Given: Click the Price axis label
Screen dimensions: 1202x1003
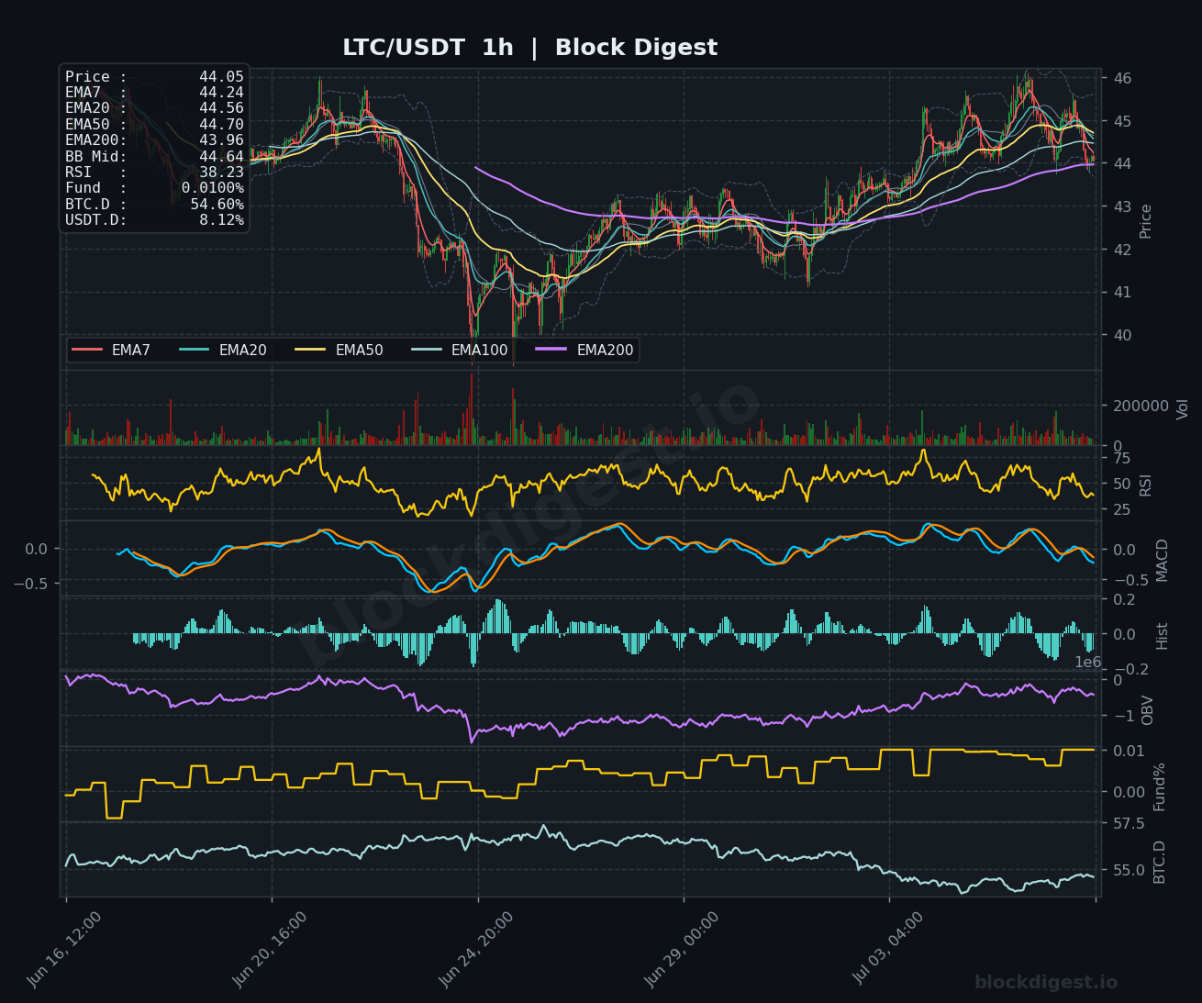Looking at the screenshot, I should (x=1145, y=221).
